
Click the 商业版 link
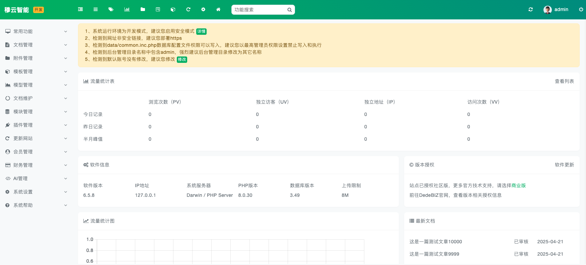pos(519,185)
